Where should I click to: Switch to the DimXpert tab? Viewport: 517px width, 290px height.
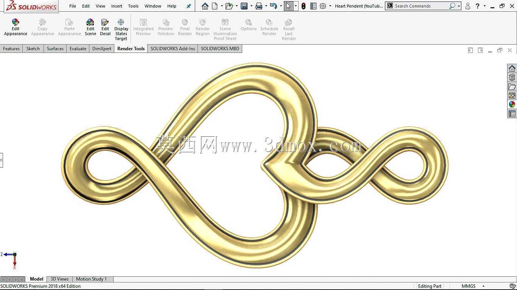(x=102, y=49)
